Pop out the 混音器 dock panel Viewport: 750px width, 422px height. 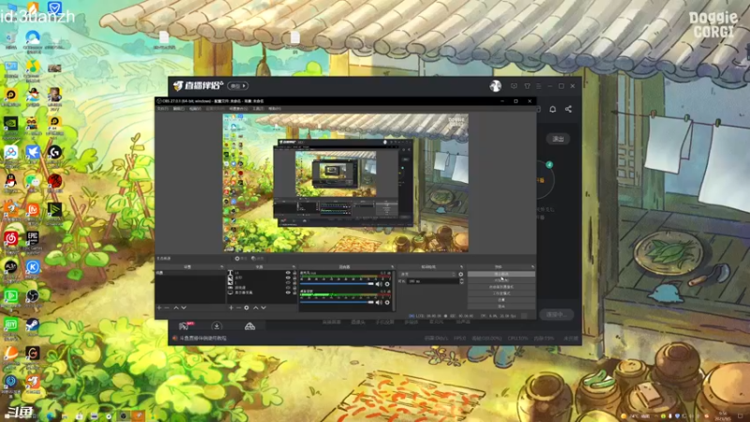(392, 266)
